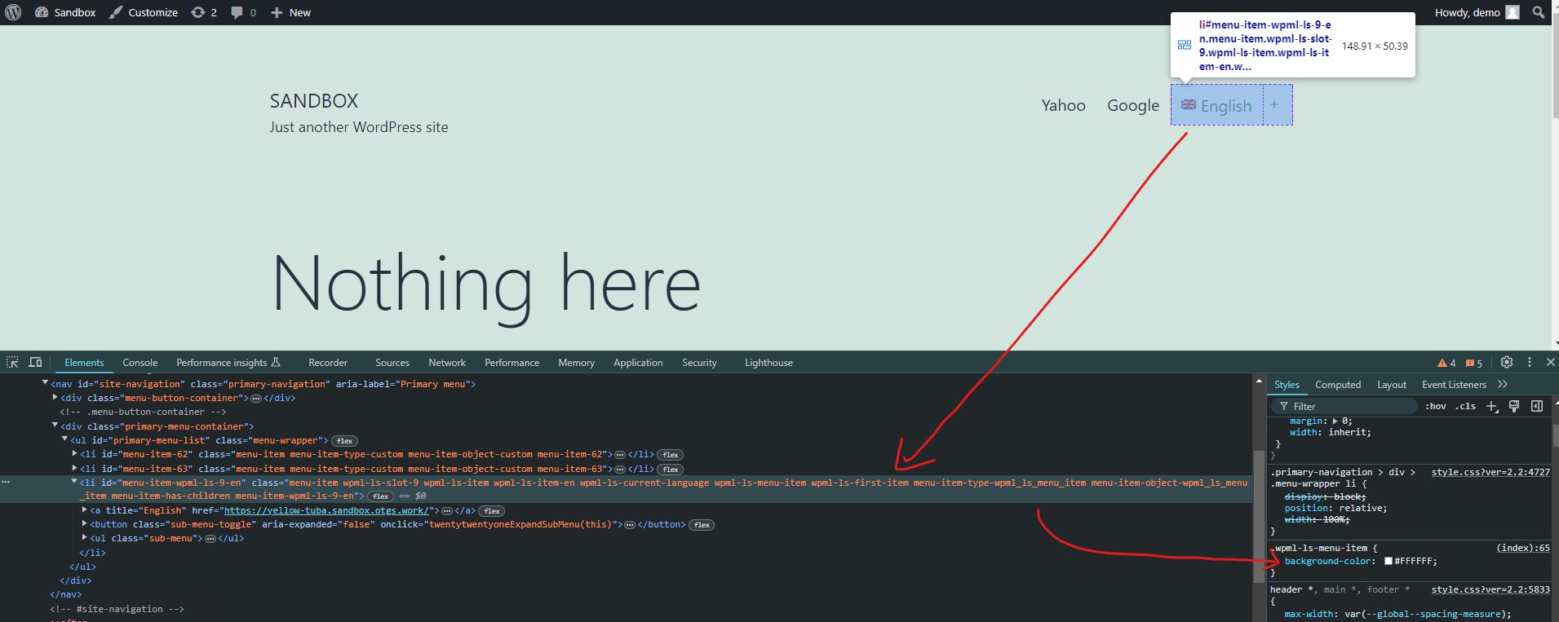Toggle the .cls element classes panel

(x=1465, y=406)
